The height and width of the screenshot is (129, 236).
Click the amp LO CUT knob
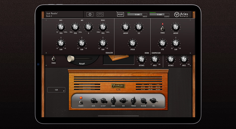103,100
